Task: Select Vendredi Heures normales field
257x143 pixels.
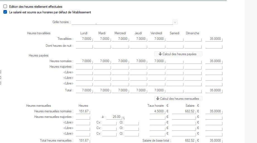Action: (x=157, y=61)
